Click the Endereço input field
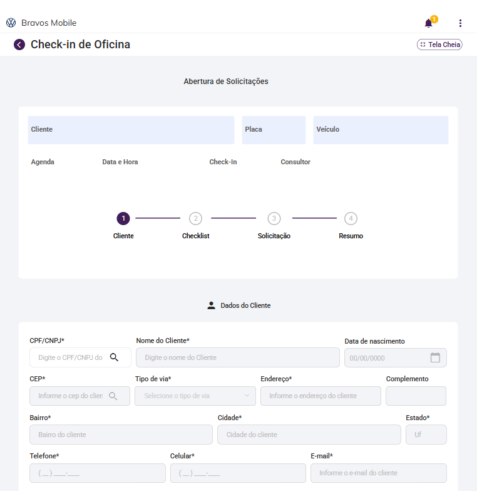 (x=321, y=396)
